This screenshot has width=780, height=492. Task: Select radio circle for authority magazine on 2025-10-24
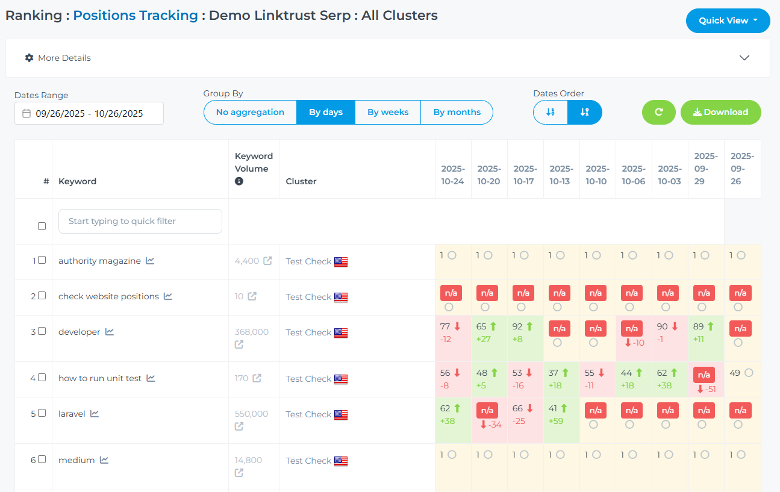(452, 255)
